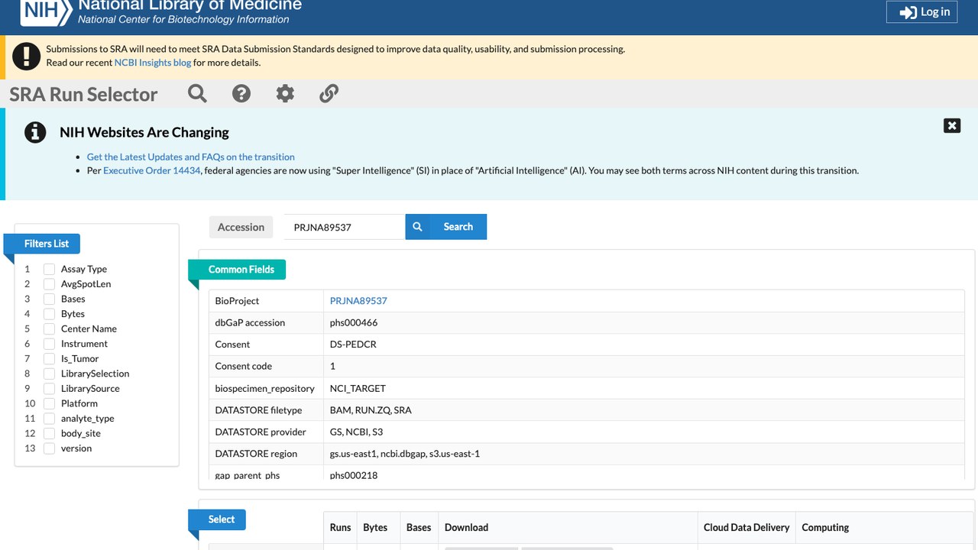Check the AvgSpotLen filter
This screenshot has height=550, width=978.
[x=49, y=284]
